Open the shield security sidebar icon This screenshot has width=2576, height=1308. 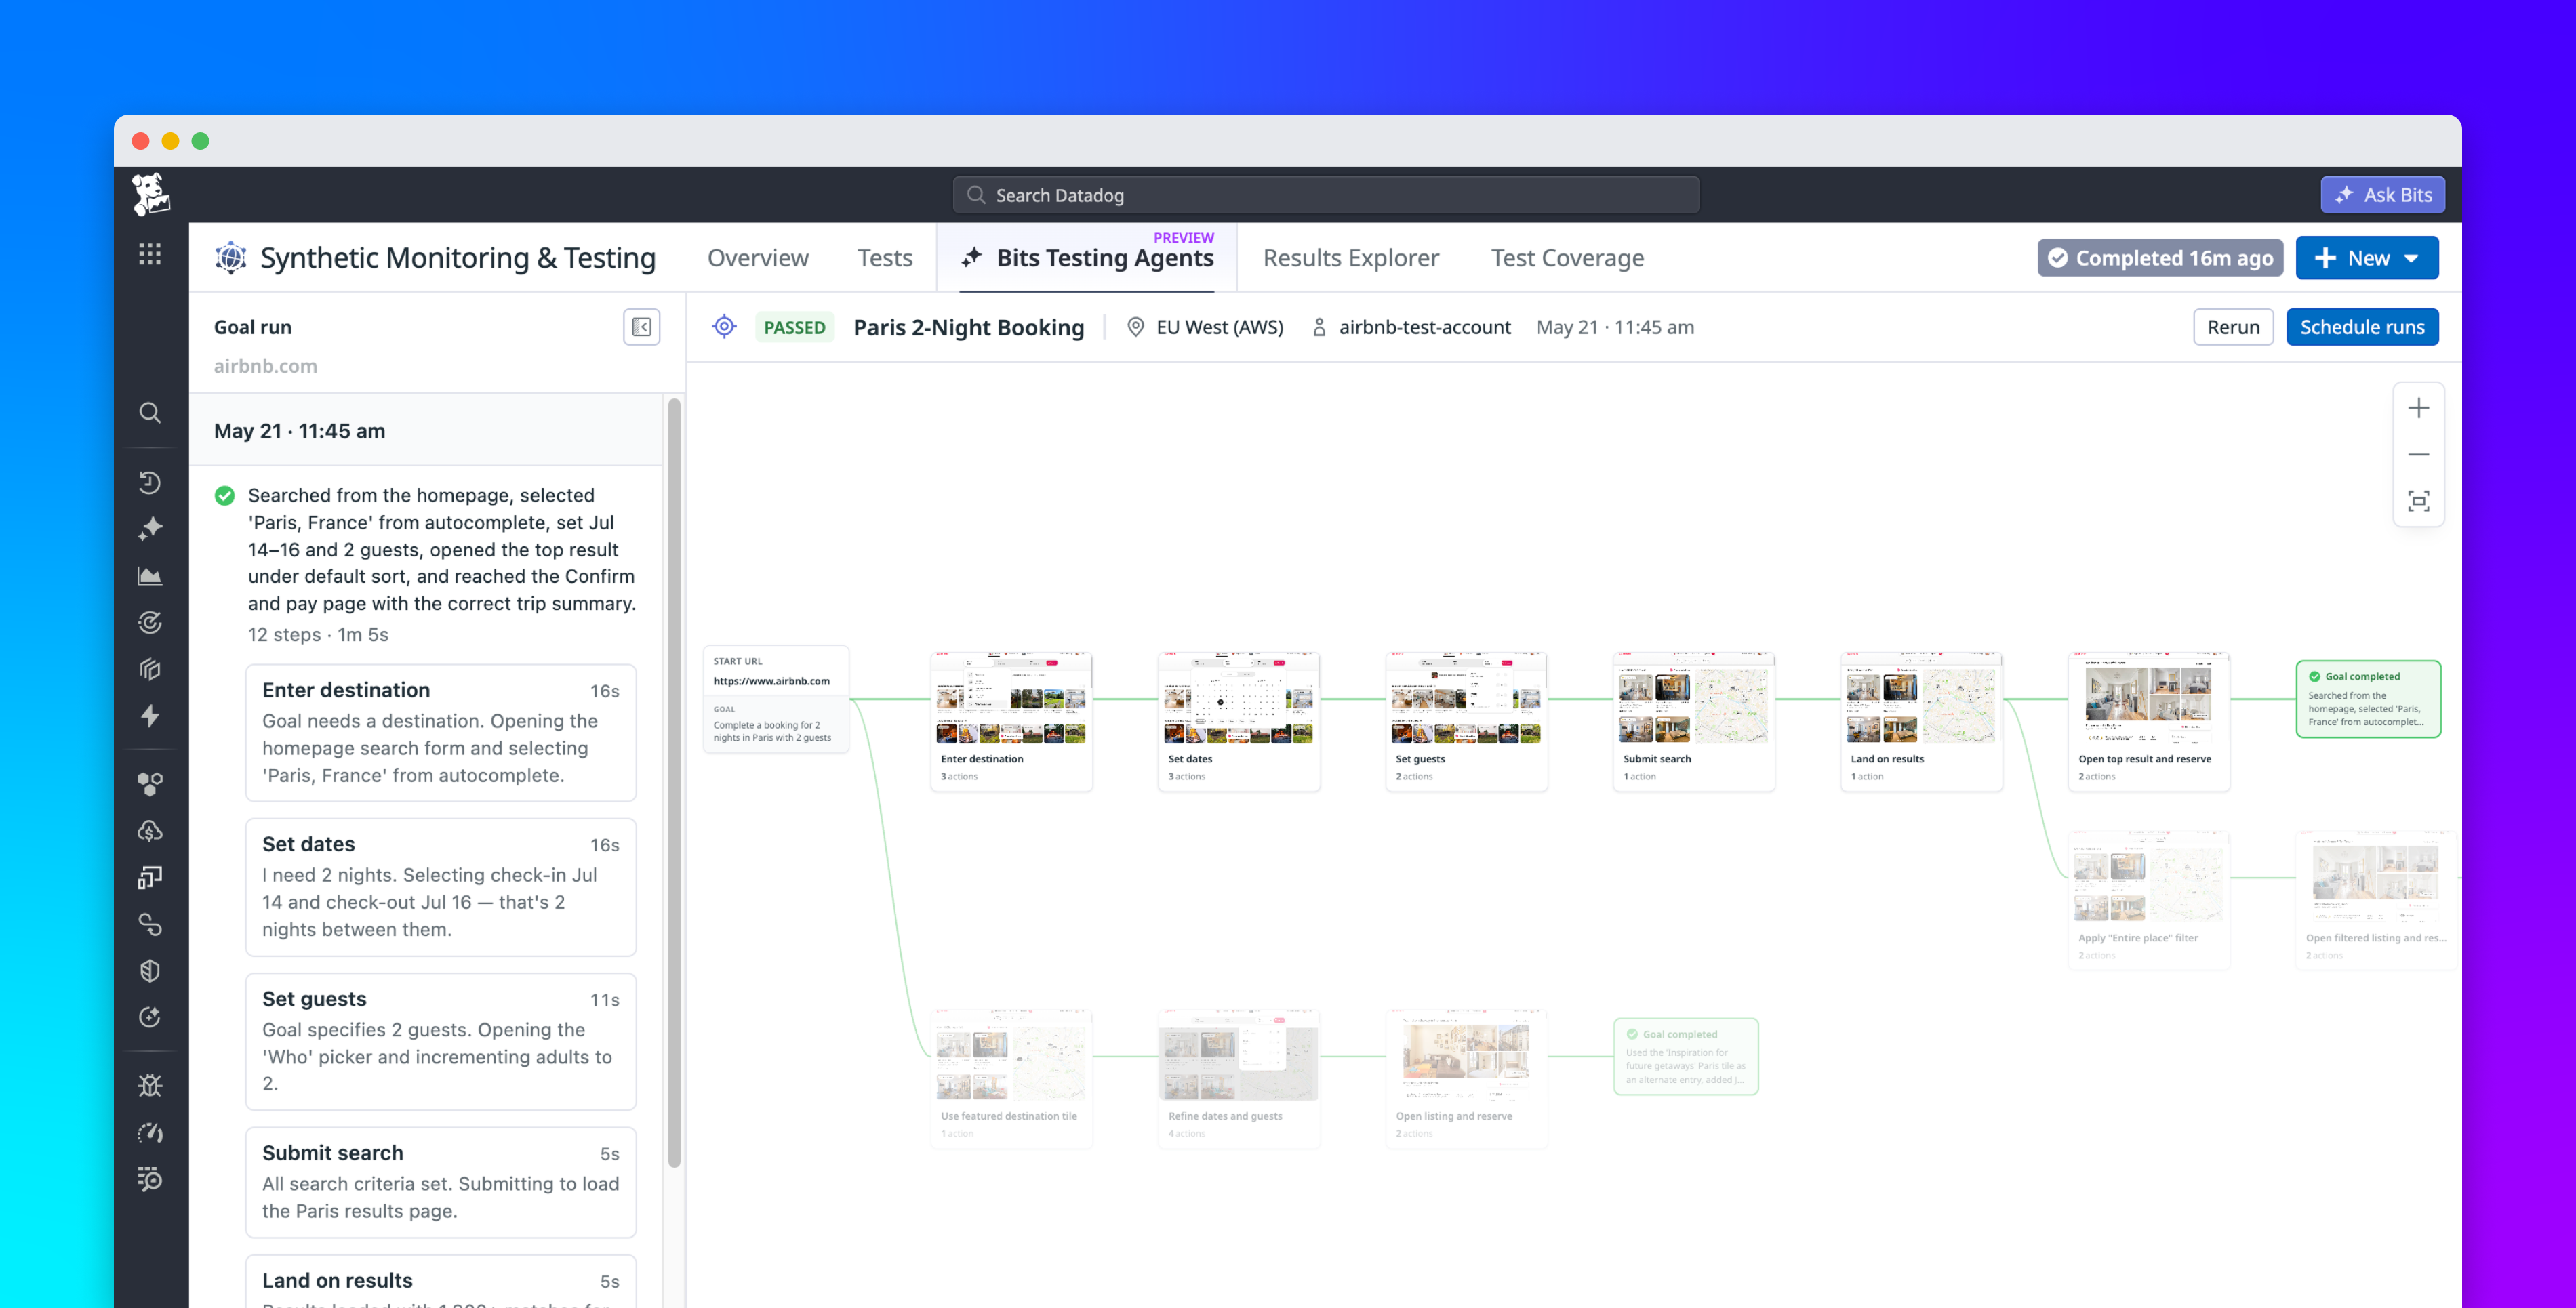pos(150,971)
